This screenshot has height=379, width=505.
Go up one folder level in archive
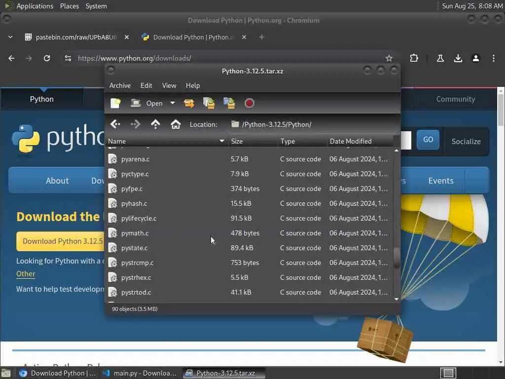155,124
